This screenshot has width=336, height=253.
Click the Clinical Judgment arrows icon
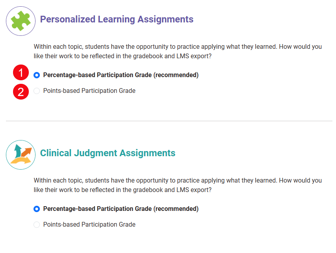click(21, 155)
